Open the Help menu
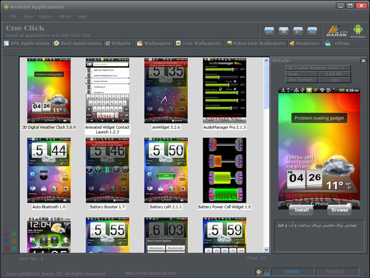The width and height of the screenshot is (370, 278). coord(82,17)
